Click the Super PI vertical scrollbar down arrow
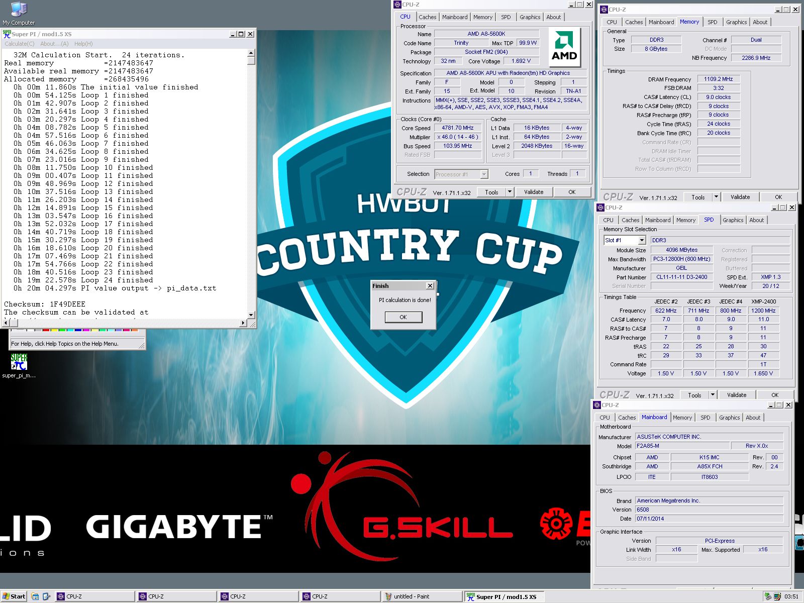804x603 pixels. pos(251,315)
